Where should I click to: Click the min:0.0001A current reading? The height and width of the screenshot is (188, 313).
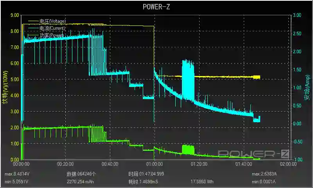click(264, 182)
